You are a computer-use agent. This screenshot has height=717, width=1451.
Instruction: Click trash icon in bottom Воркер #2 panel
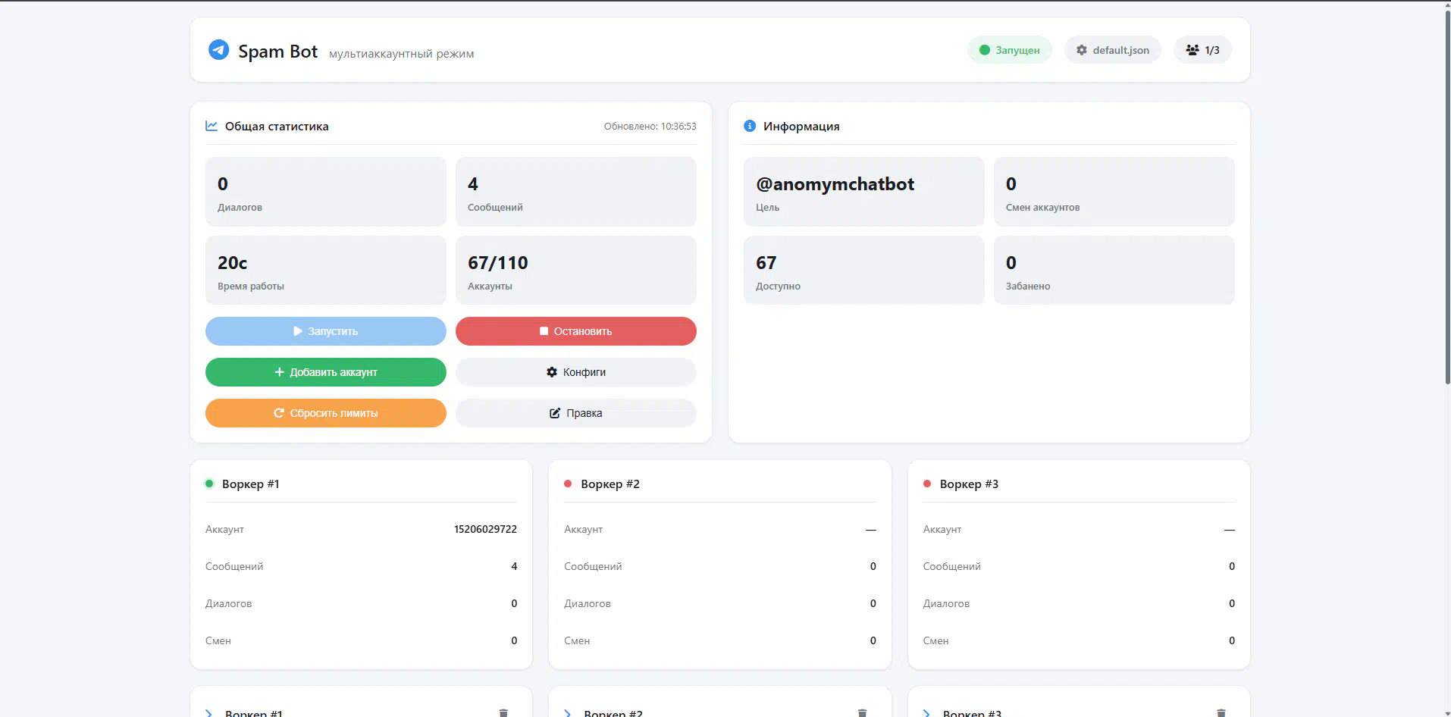[862, 712]
